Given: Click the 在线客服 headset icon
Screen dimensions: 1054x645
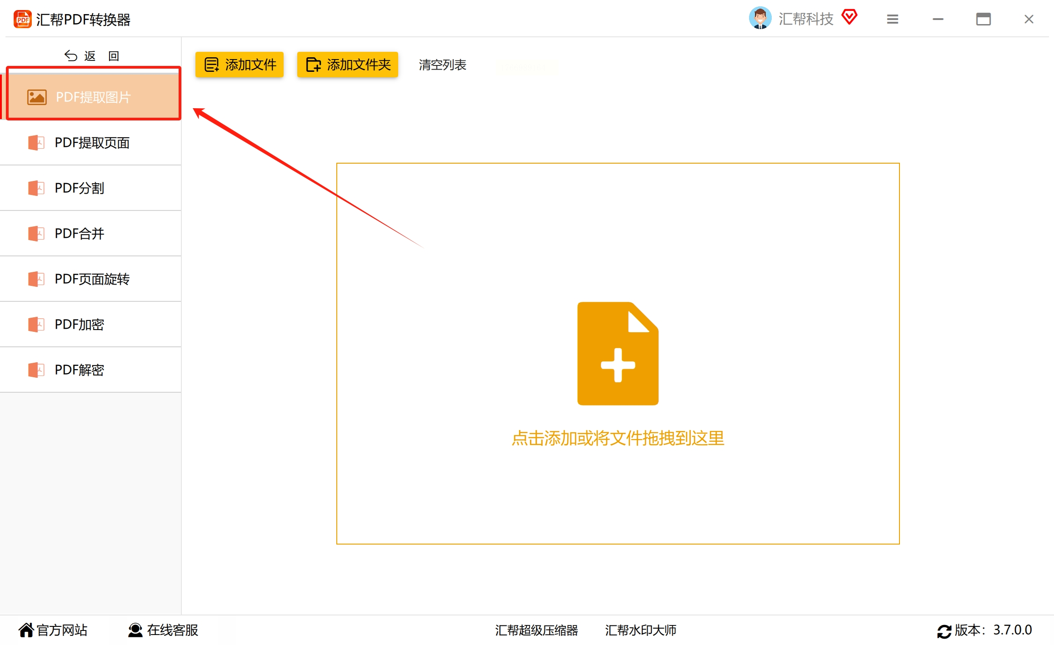Looking at the screenshot, I should tap(135, 630).
